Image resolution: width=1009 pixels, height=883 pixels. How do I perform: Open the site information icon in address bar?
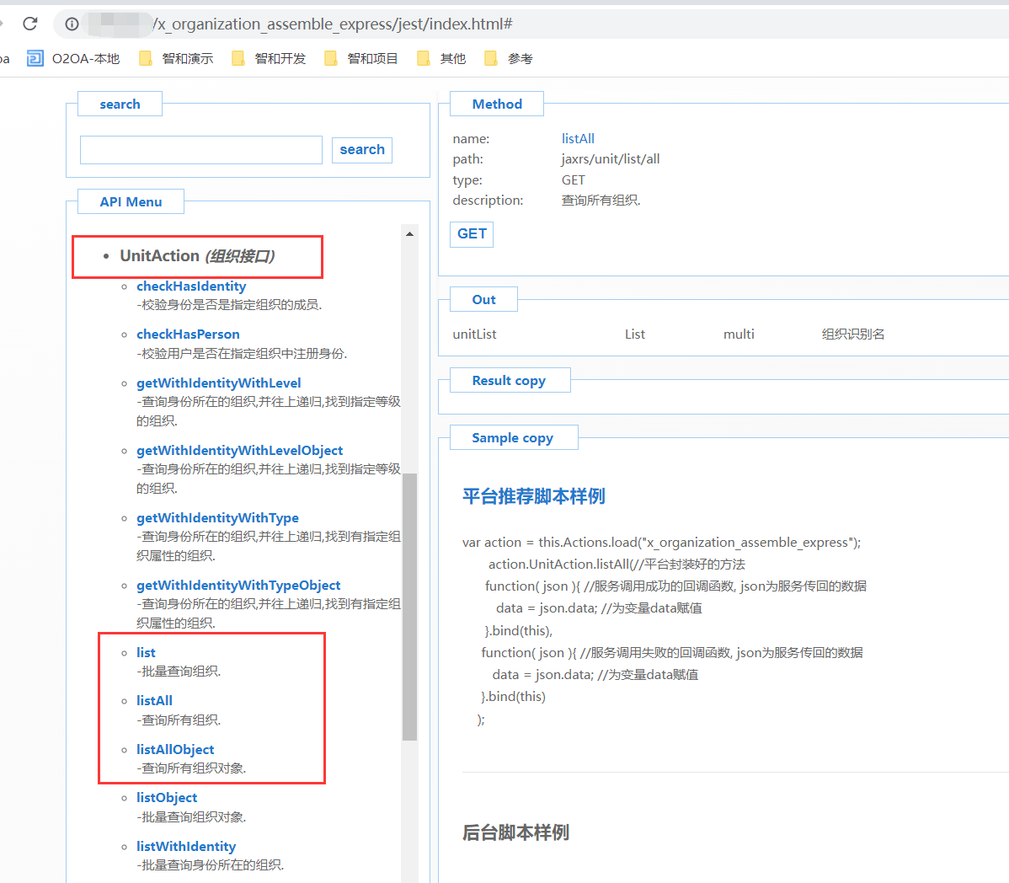click(72, 24)
